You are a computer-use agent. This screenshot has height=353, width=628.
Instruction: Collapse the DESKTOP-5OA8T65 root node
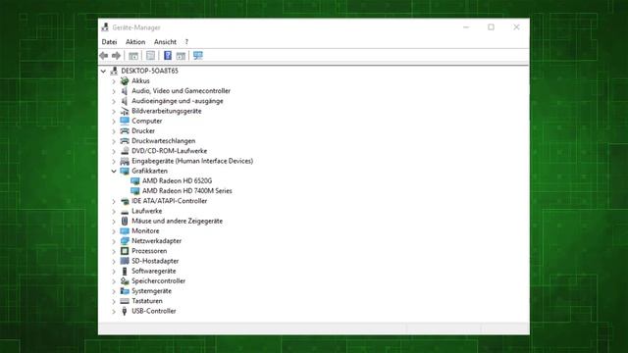(x=103, y=71)
